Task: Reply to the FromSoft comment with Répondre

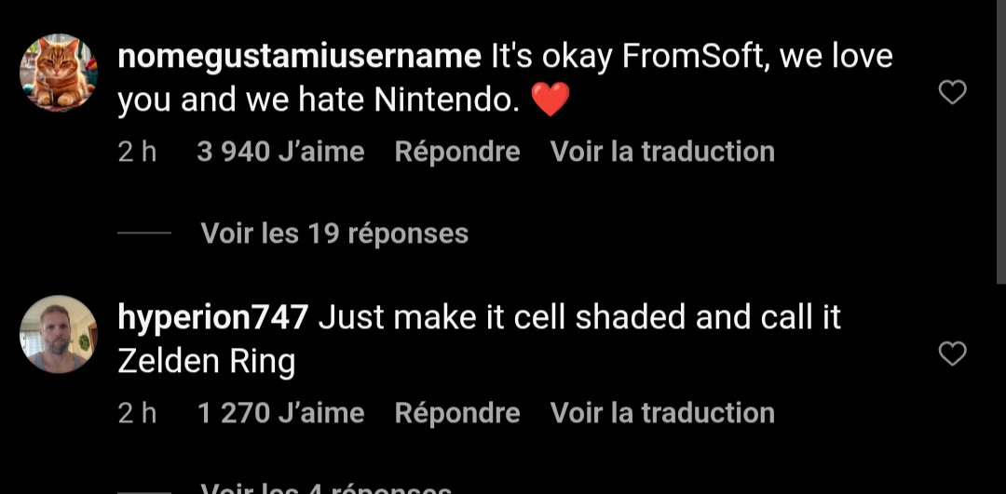Action: [456, 152]
